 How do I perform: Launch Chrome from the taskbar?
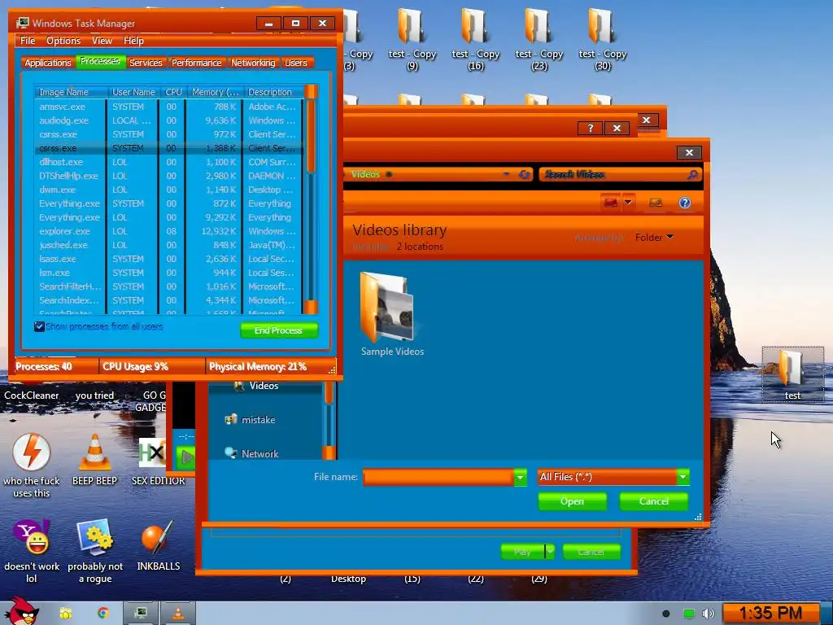coord(103,614)
